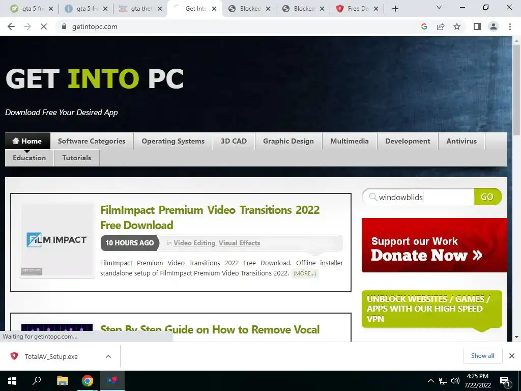Click the Film Impact thumbnail image
Image resolution: width=521 pixels, height=391 pixels.
(x=57, y=240)
